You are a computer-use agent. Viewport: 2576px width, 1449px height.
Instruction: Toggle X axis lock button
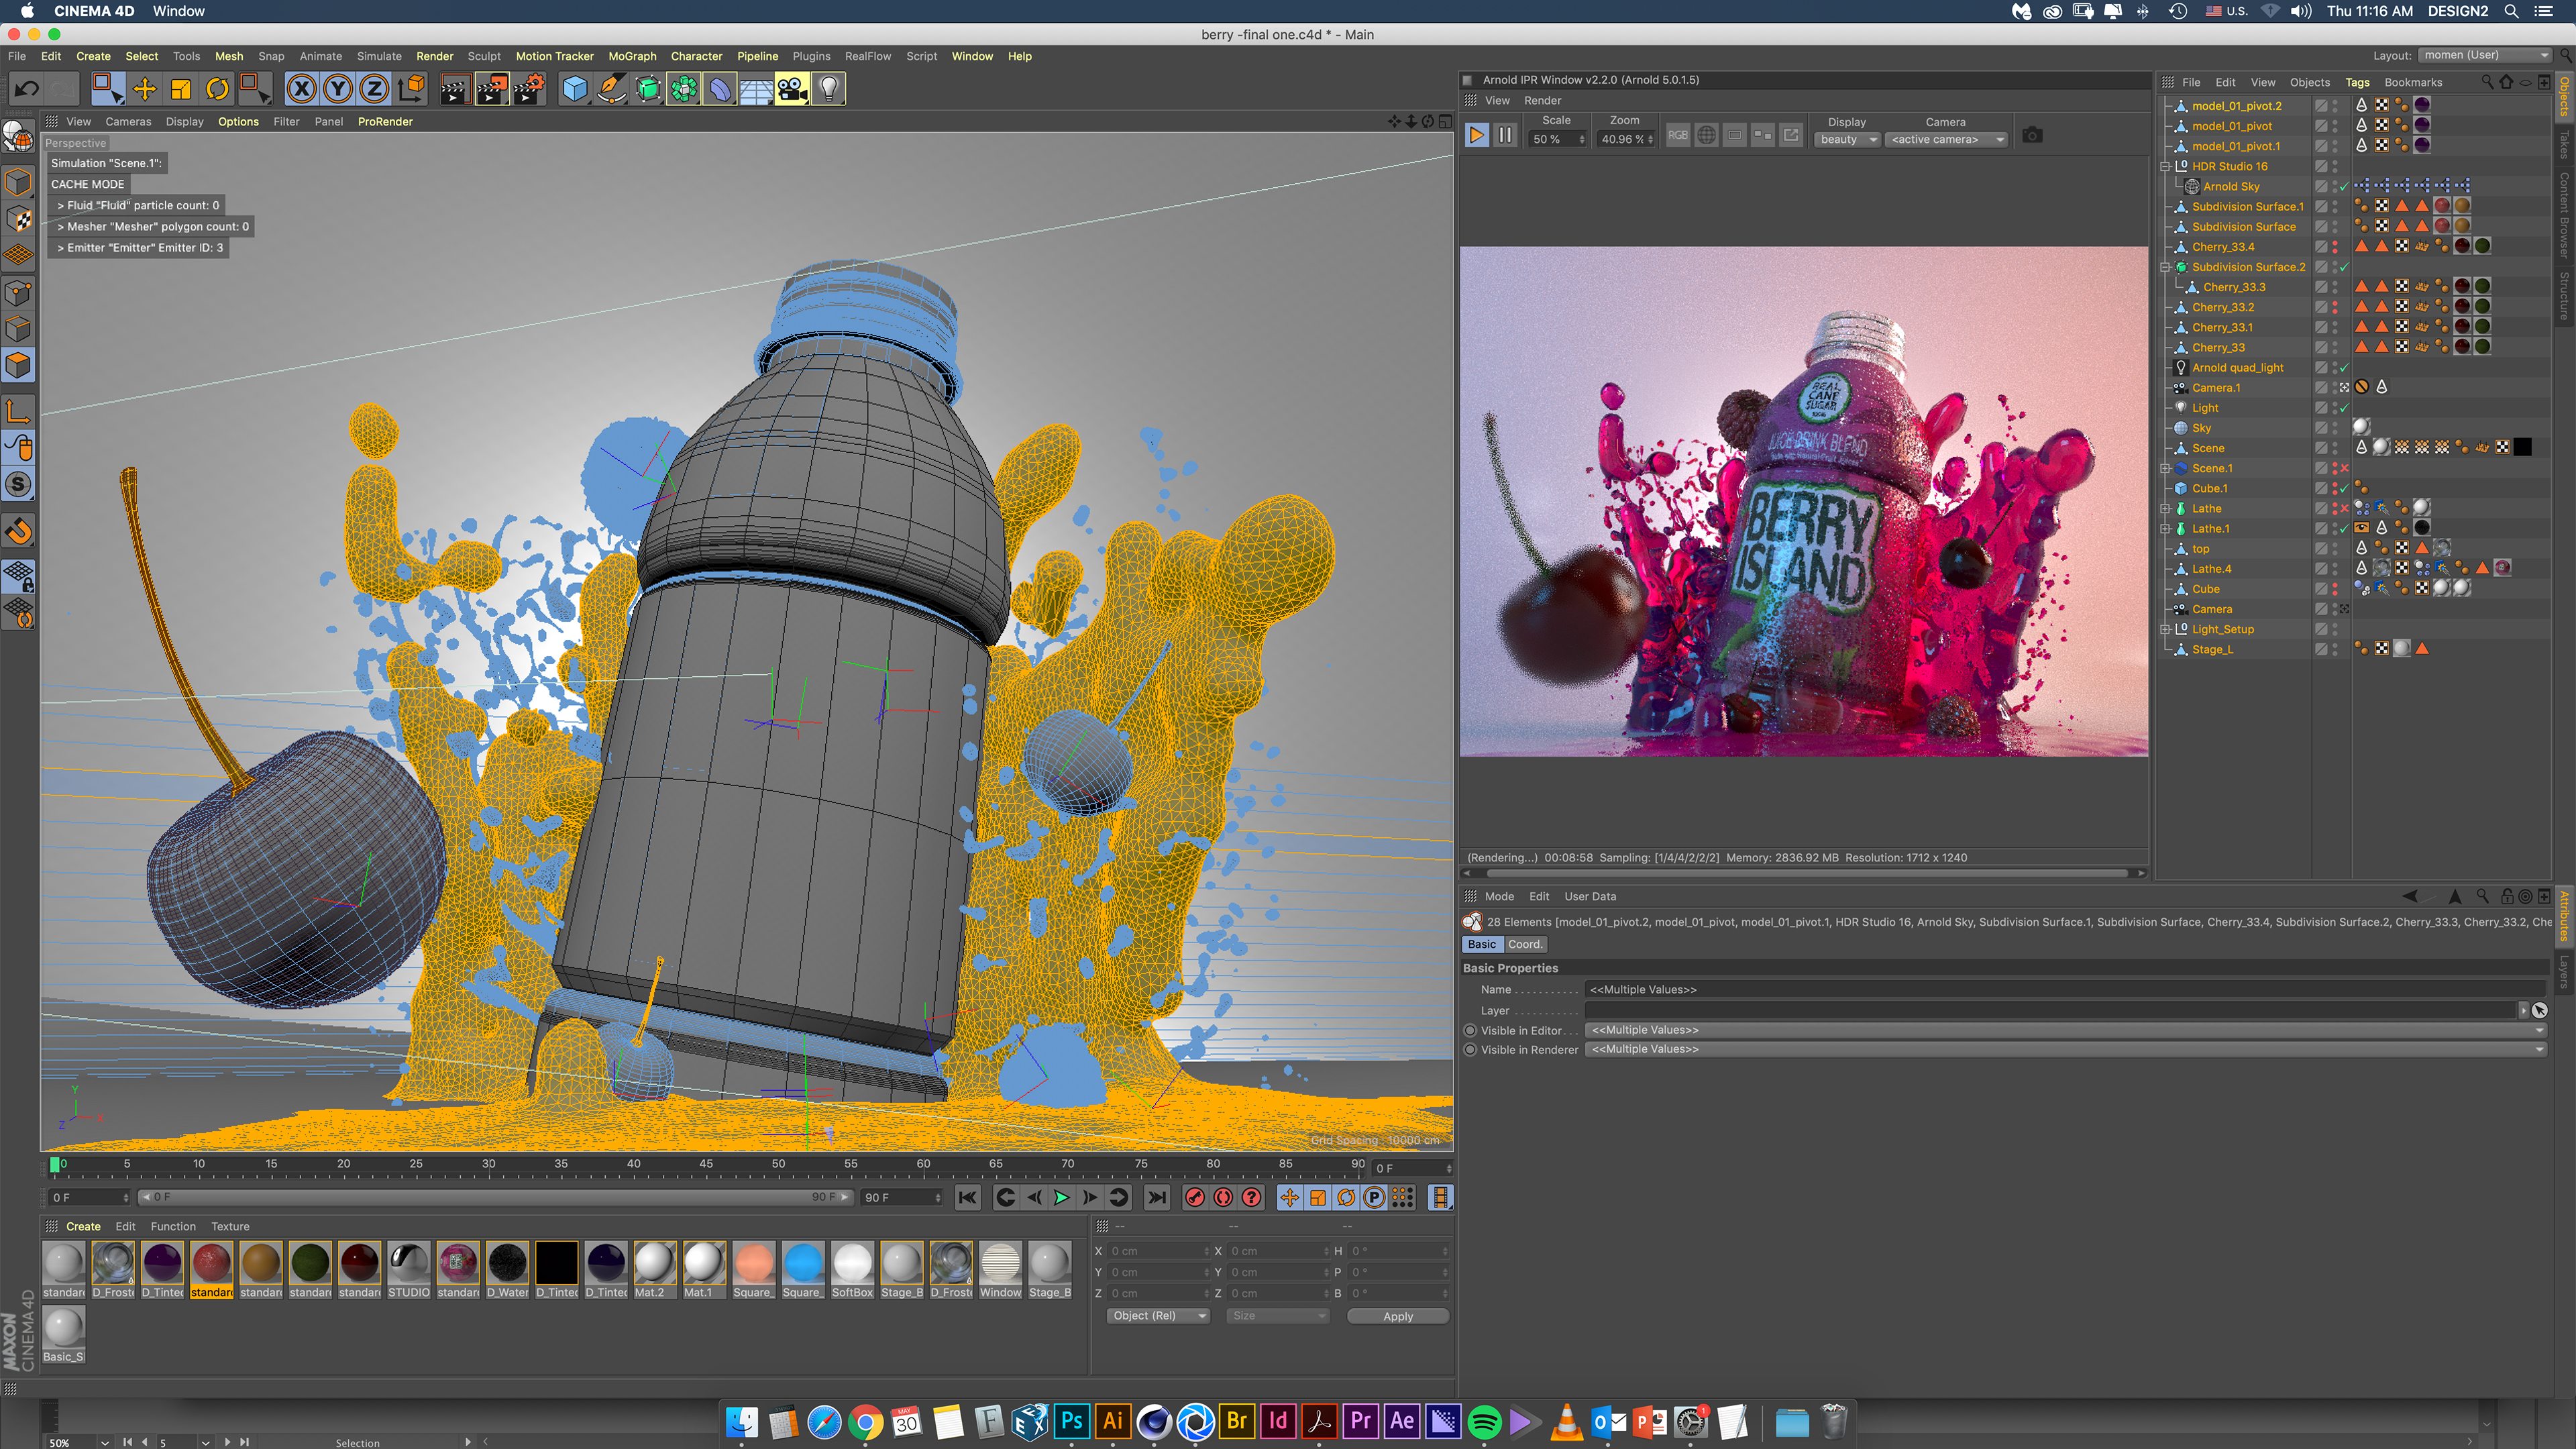pyautogui.click(x=301, y=89)
